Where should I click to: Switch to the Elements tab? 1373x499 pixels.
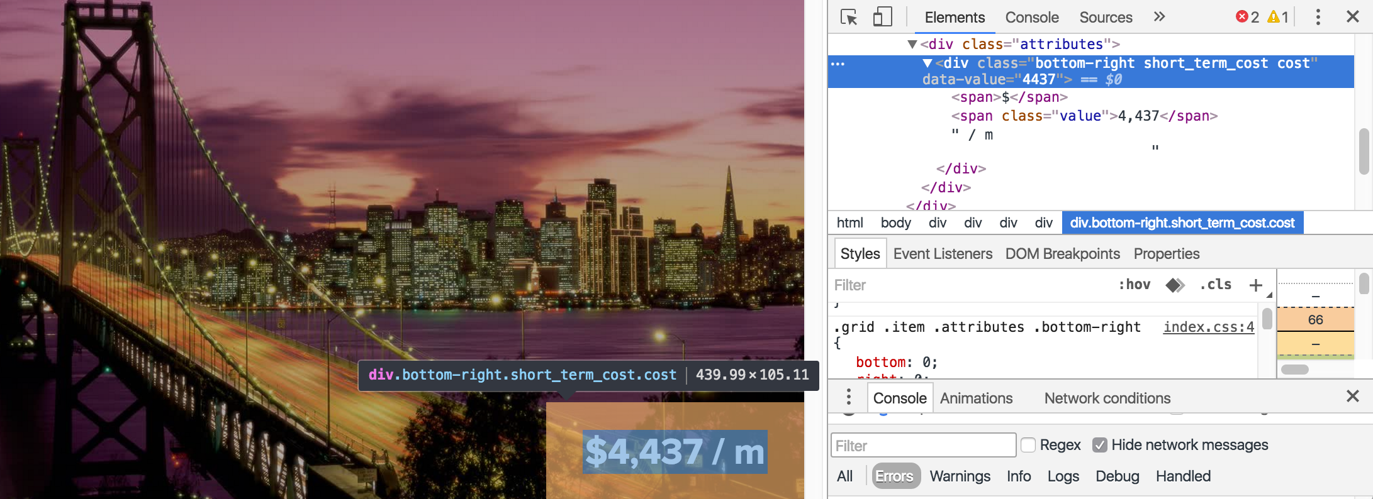[x=955, y=18]
